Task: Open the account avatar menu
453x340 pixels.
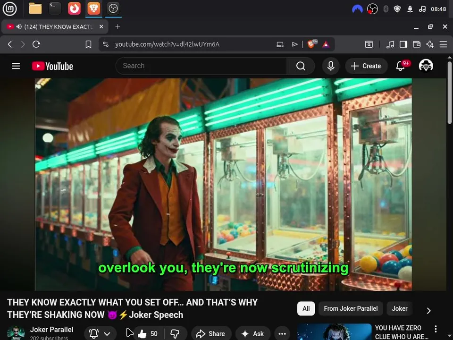Action: [426, 66]
